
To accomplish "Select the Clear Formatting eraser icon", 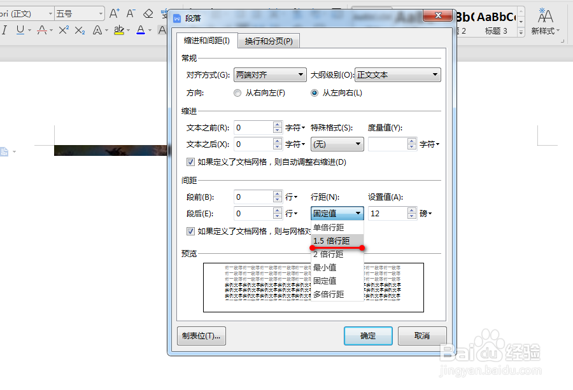I will coord(148,14).
